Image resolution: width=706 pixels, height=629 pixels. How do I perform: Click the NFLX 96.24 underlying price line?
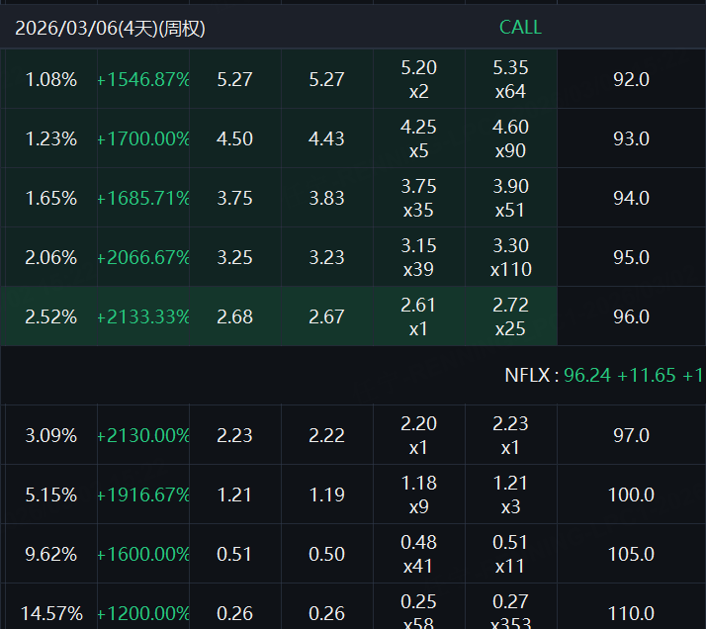click(603, 376)
